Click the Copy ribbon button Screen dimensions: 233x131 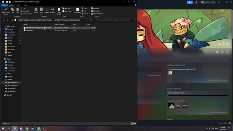(12, 11)
